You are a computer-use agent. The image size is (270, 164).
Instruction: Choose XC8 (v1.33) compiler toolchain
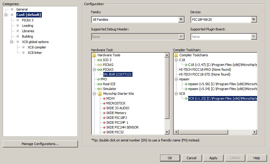pyautogui.click(x=222, y=98)
